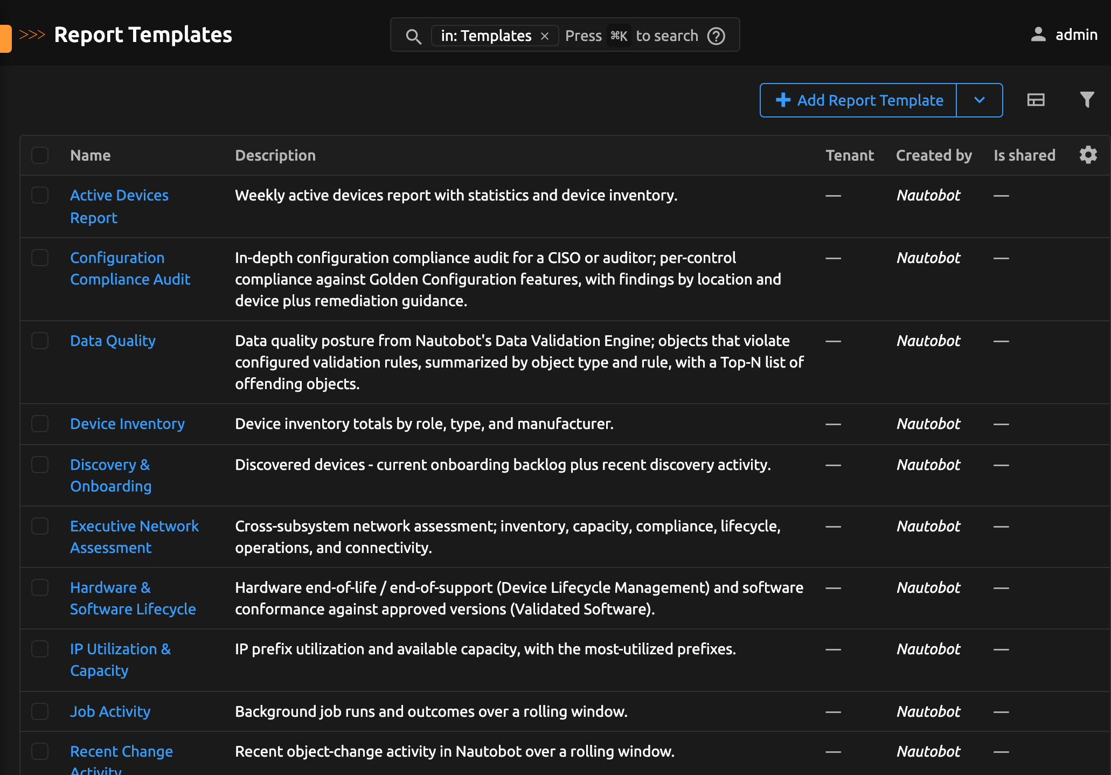Open the table column configuration gear
Image resolution: width=1111 pixels, height=775 pixels.
coord(1088,155)
